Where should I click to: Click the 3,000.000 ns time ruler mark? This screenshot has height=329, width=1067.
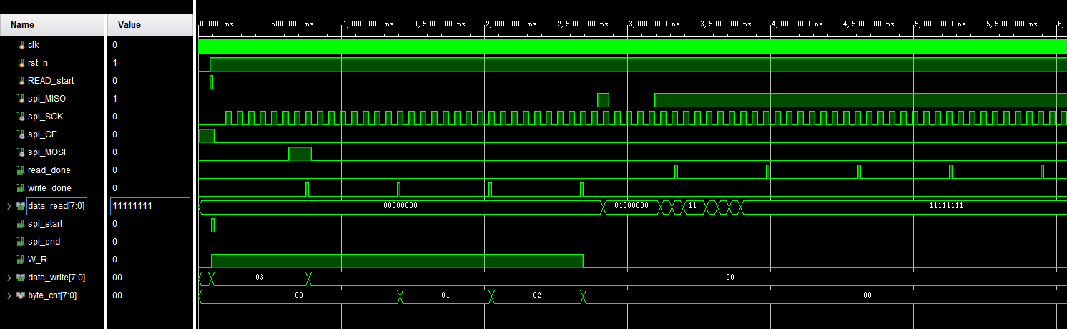[654, 24]
